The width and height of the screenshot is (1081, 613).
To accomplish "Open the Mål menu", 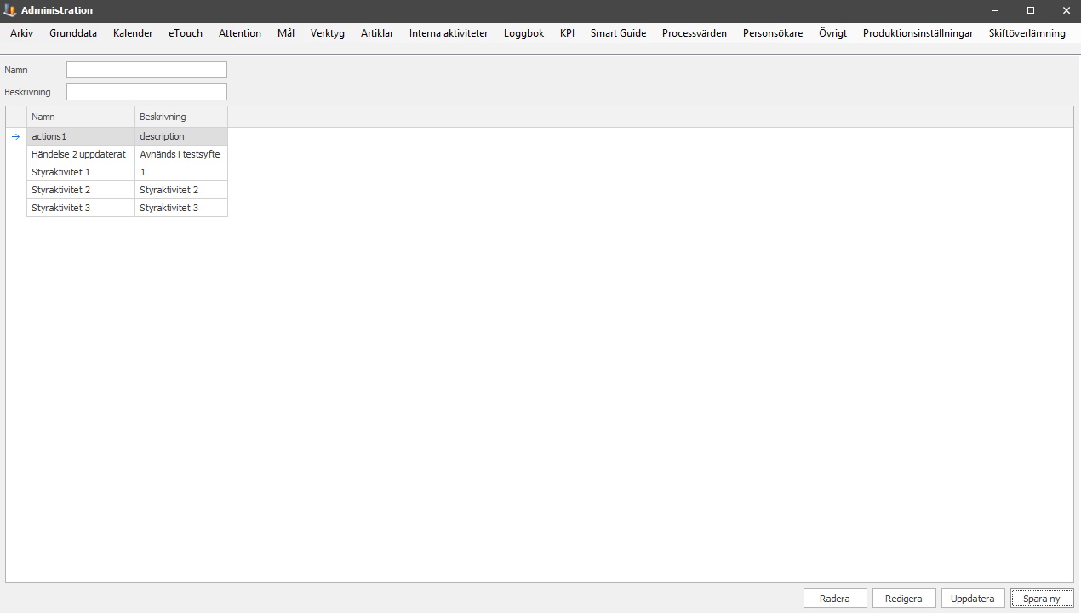I will tap(286, 33).
